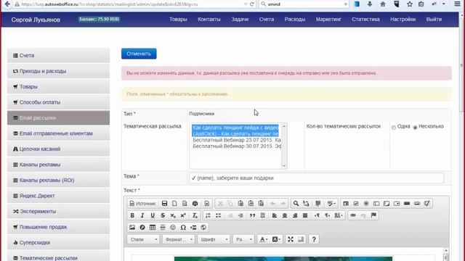Open the set language dropdown in editor
This screenshot has width=465, height=261.
[339, 215]
